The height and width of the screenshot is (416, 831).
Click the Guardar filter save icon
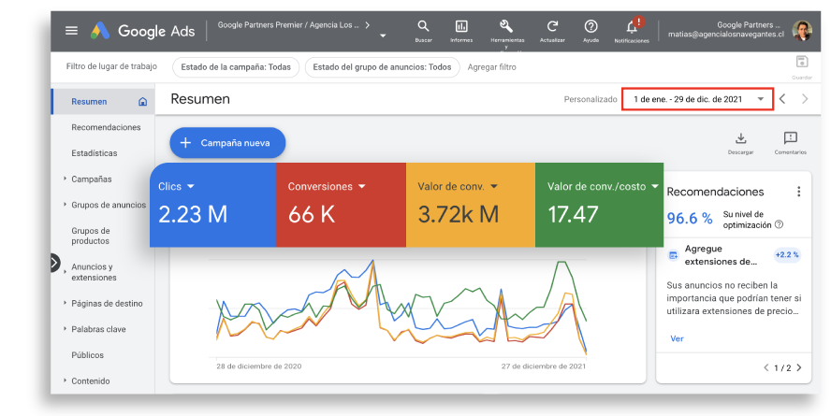pos(802,62)
